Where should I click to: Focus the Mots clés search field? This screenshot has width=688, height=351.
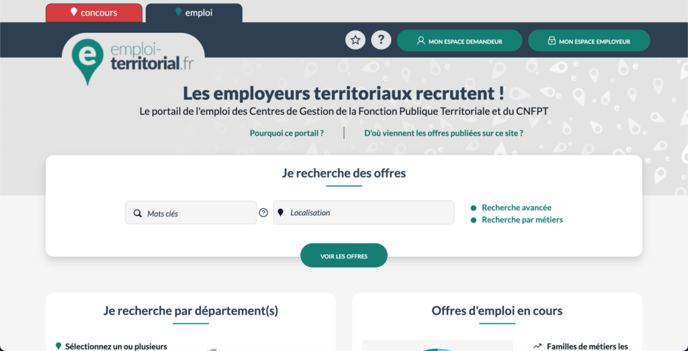(x=191, y=213)
